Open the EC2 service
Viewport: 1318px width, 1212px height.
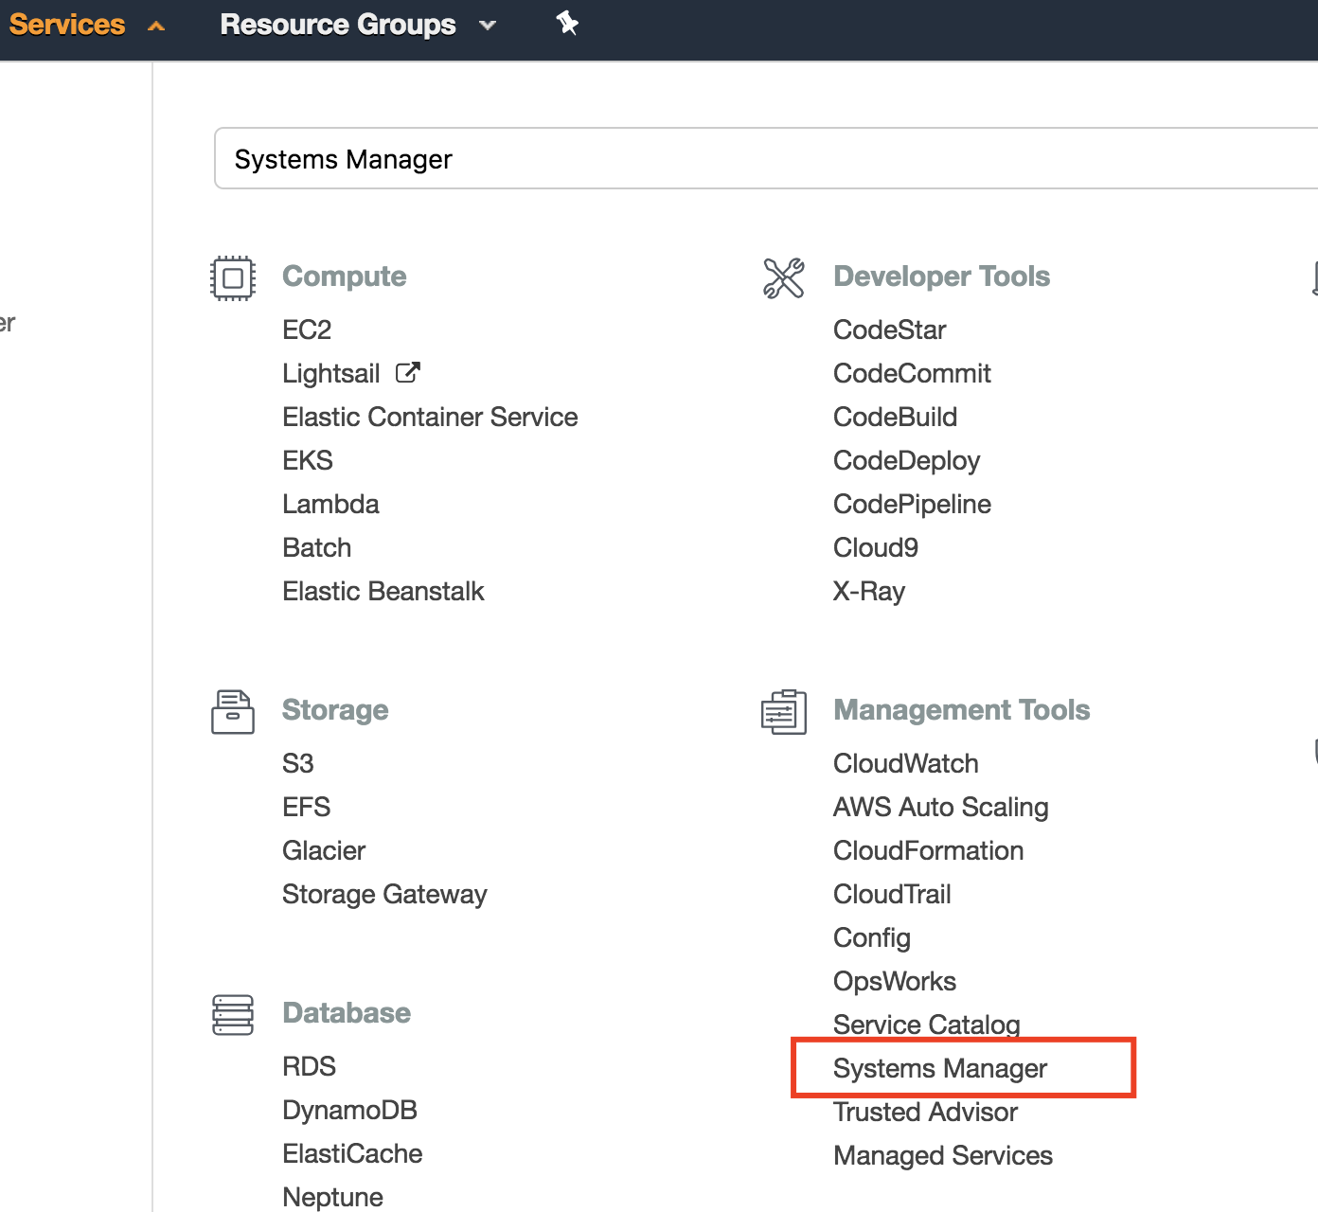pos(307,330)
